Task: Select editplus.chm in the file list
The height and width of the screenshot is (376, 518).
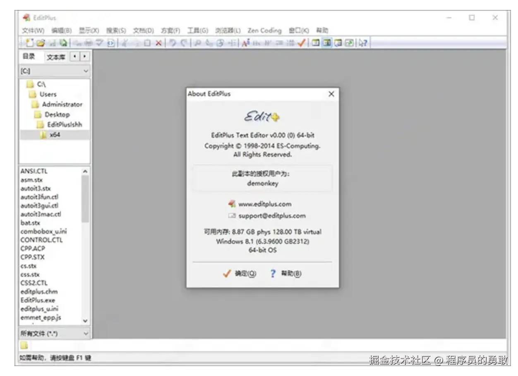Action: [39, 292]
